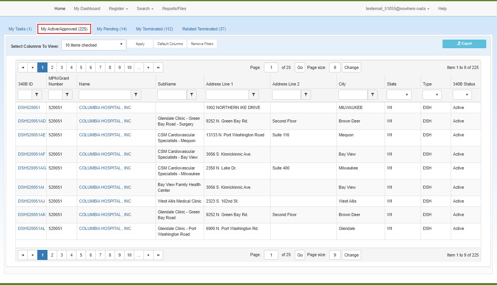Open record DSH520051AE
The image size is (497, 285).
pyautogui.click(x=32, y=135)
